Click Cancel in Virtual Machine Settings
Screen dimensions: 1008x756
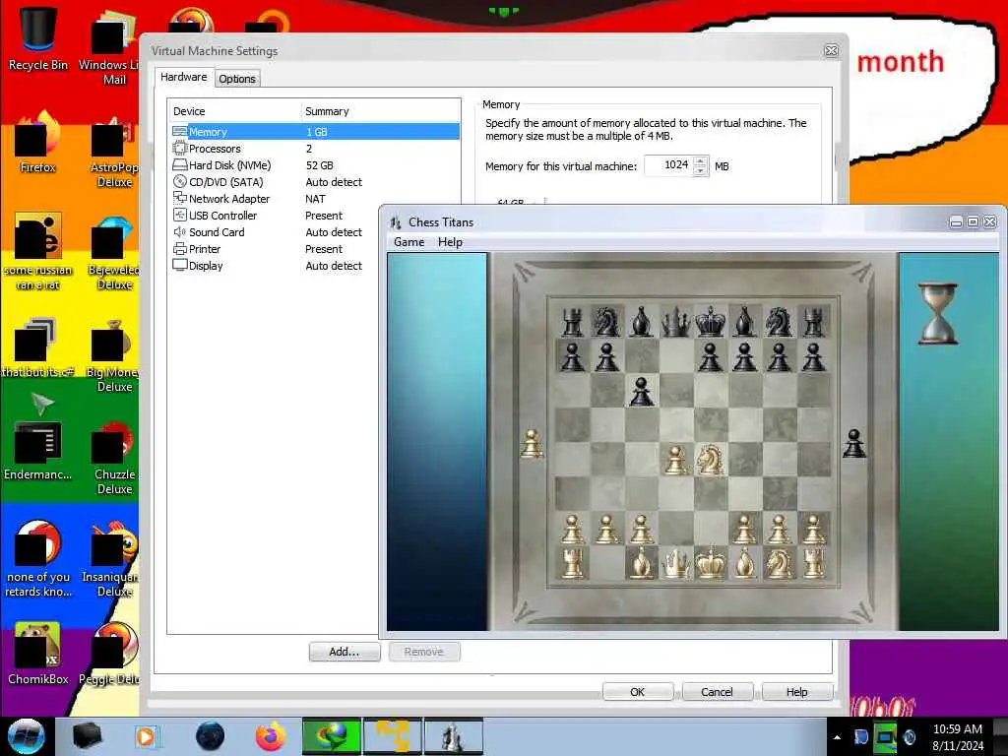point(717,692)
